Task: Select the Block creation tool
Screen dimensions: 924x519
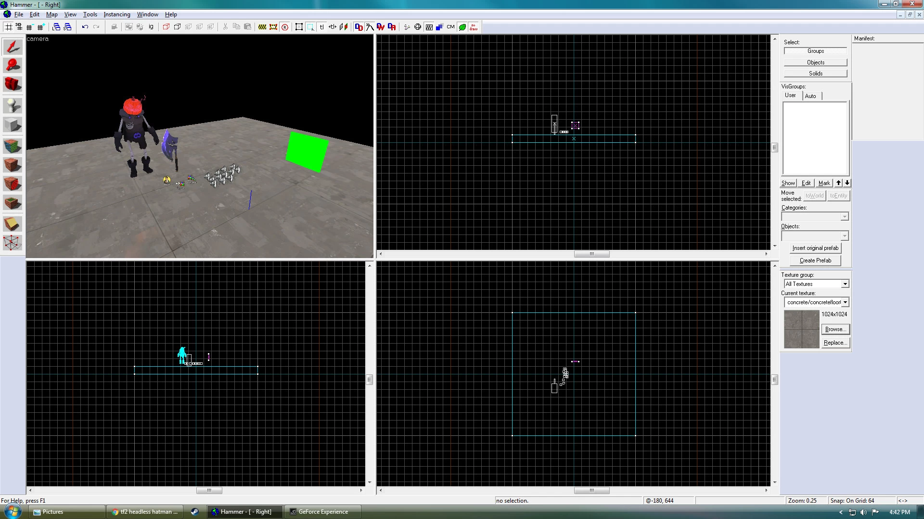Action: (x=13, y=125)
